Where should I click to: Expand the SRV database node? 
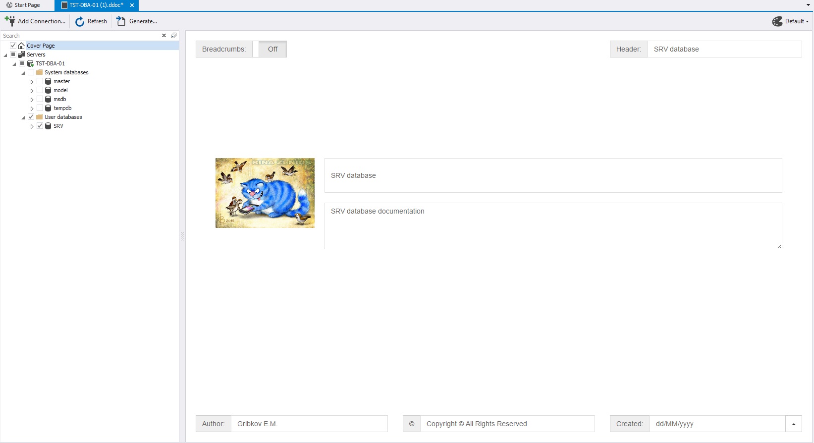pos(32,126)
